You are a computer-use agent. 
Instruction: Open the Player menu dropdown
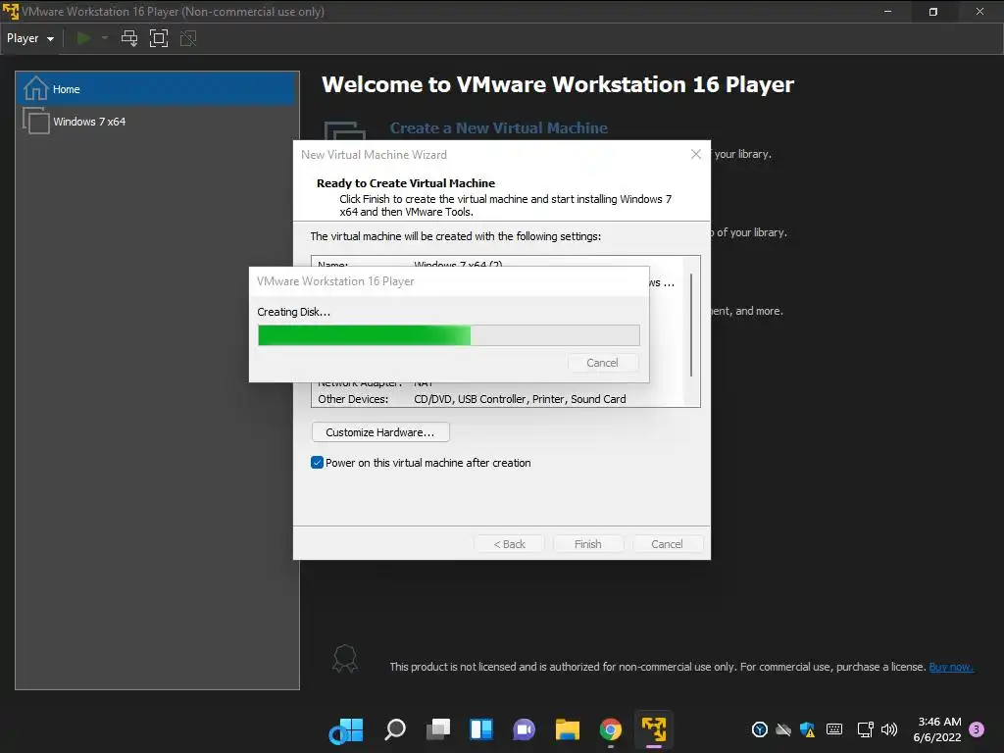[30, 38]
